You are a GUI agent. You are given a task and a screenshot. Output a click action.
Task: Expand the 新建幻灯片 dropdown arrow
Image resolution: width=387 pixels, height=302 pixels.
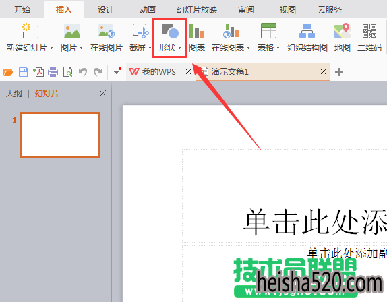(x=51, y=47)
